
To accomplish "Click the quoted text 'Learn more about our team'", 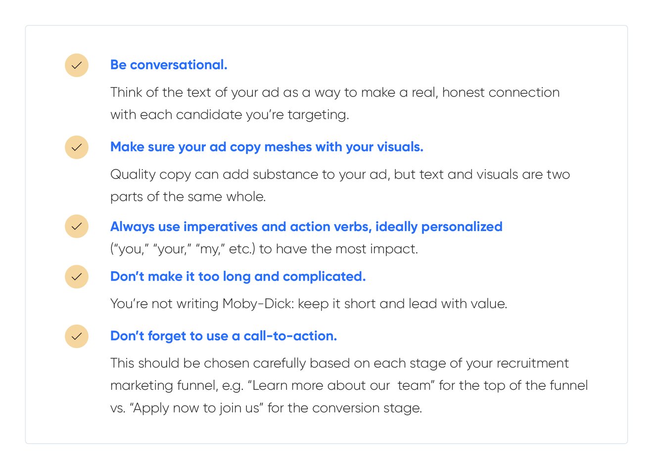I will tap(341, 385).
